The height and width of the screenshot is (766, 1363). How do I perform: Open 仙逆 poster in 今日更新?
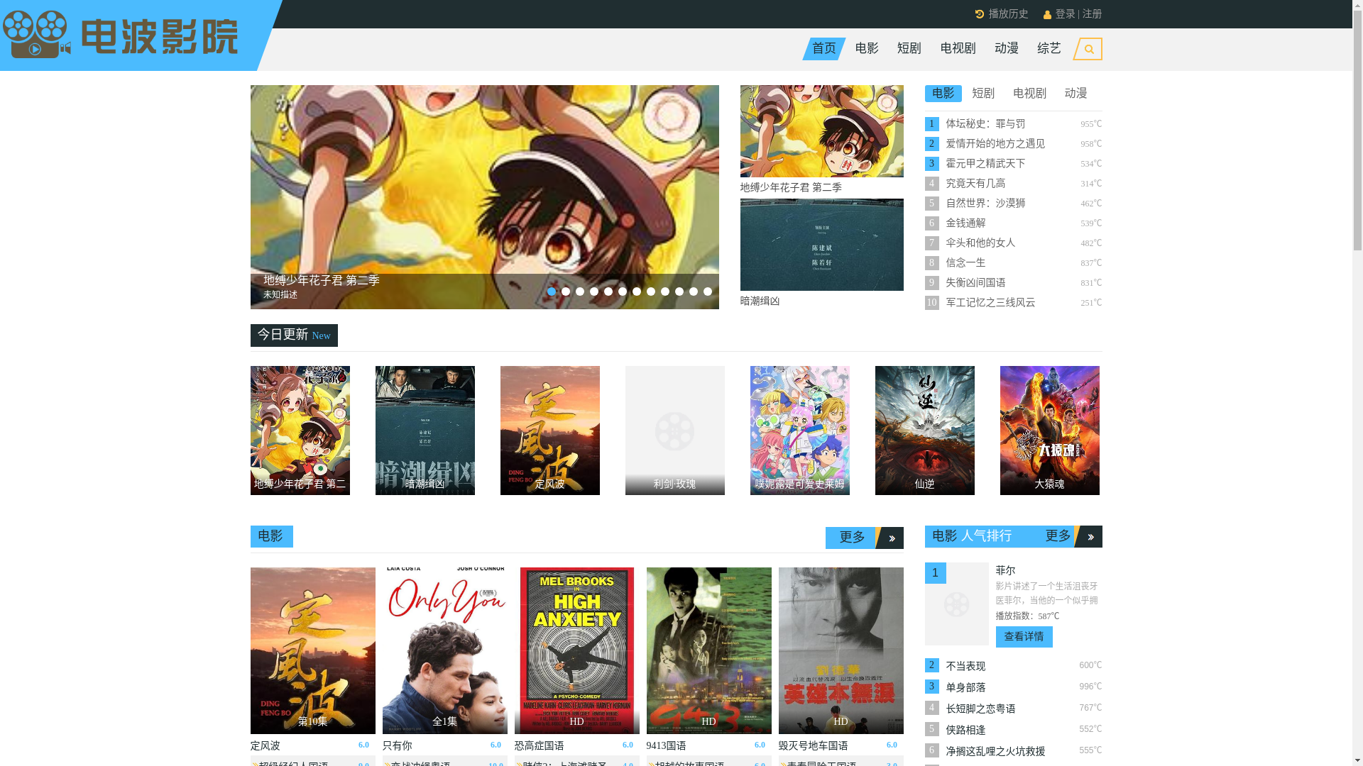pyautogui.click(x=924, y=431)
